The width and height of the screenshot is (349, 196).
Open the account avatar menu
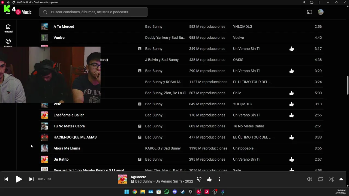pos(321,12)
